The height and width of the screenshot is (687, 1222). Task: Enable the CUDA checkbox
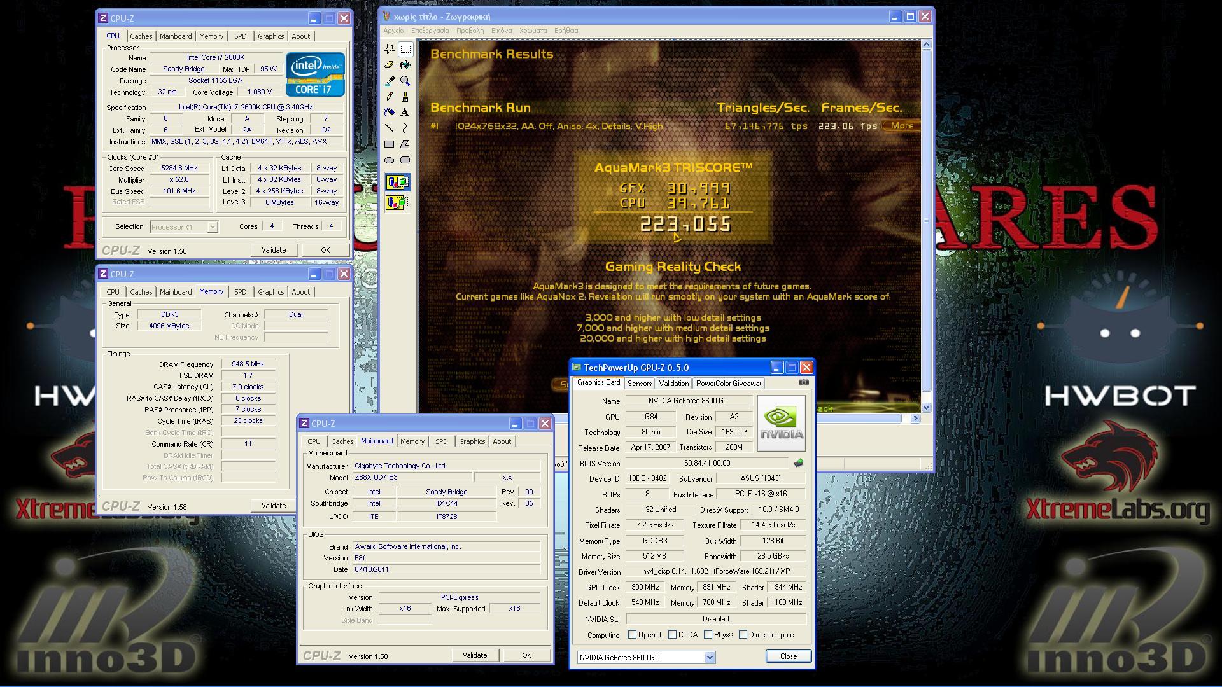(x=672, y=635)
